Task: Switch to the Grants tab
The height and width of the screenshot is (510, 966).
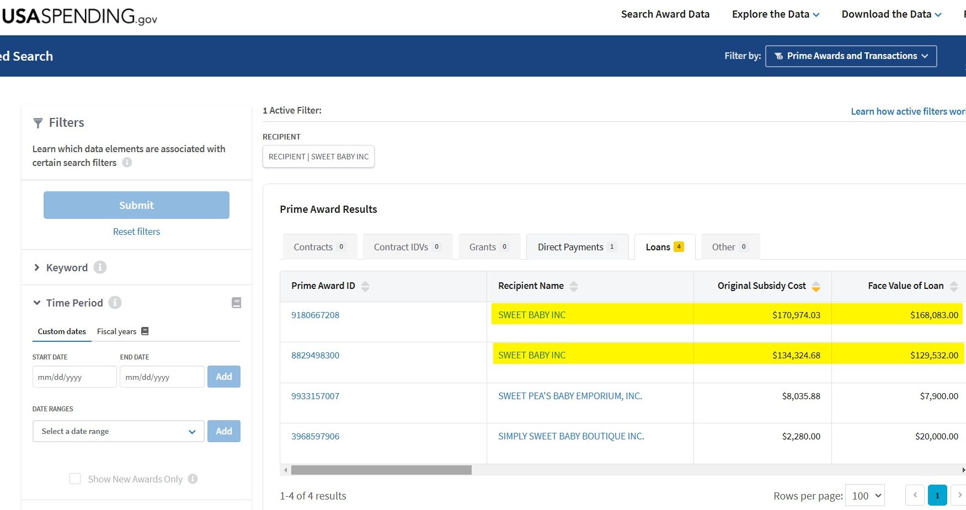Action: tap(489, 247)
